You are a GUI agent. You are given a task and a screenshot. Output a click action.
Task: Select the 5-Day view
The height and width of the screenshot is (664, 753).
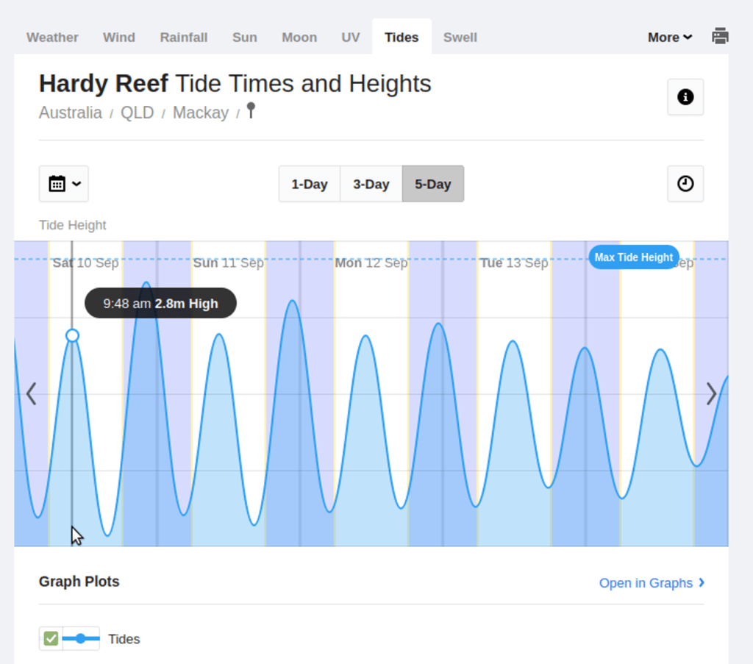(x=432, y=184)
